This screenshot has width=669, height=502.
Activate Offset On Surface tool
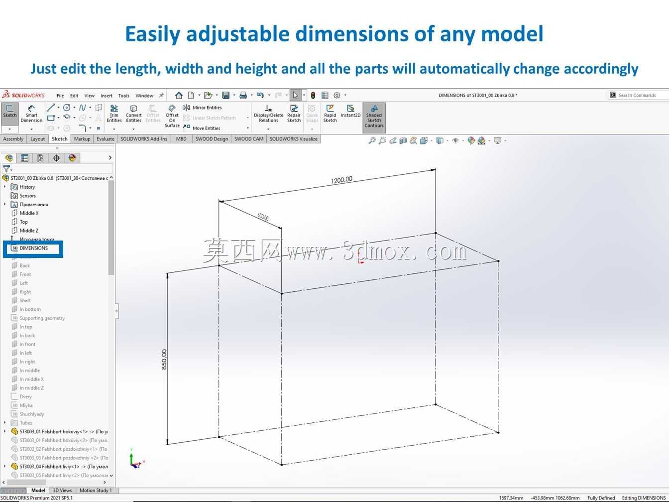172,116
